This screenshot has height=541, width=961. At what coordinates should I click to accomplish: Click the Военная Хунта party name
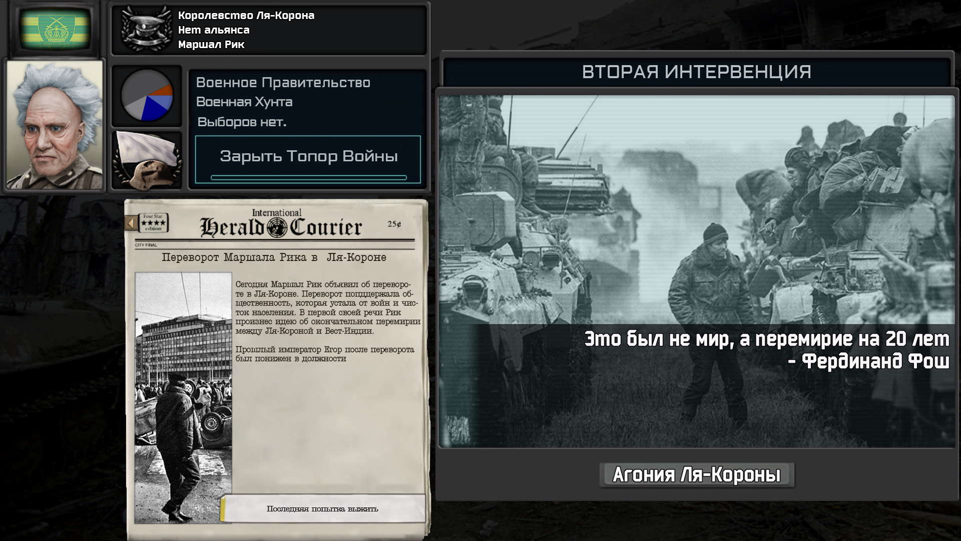(x=244, y=102)
